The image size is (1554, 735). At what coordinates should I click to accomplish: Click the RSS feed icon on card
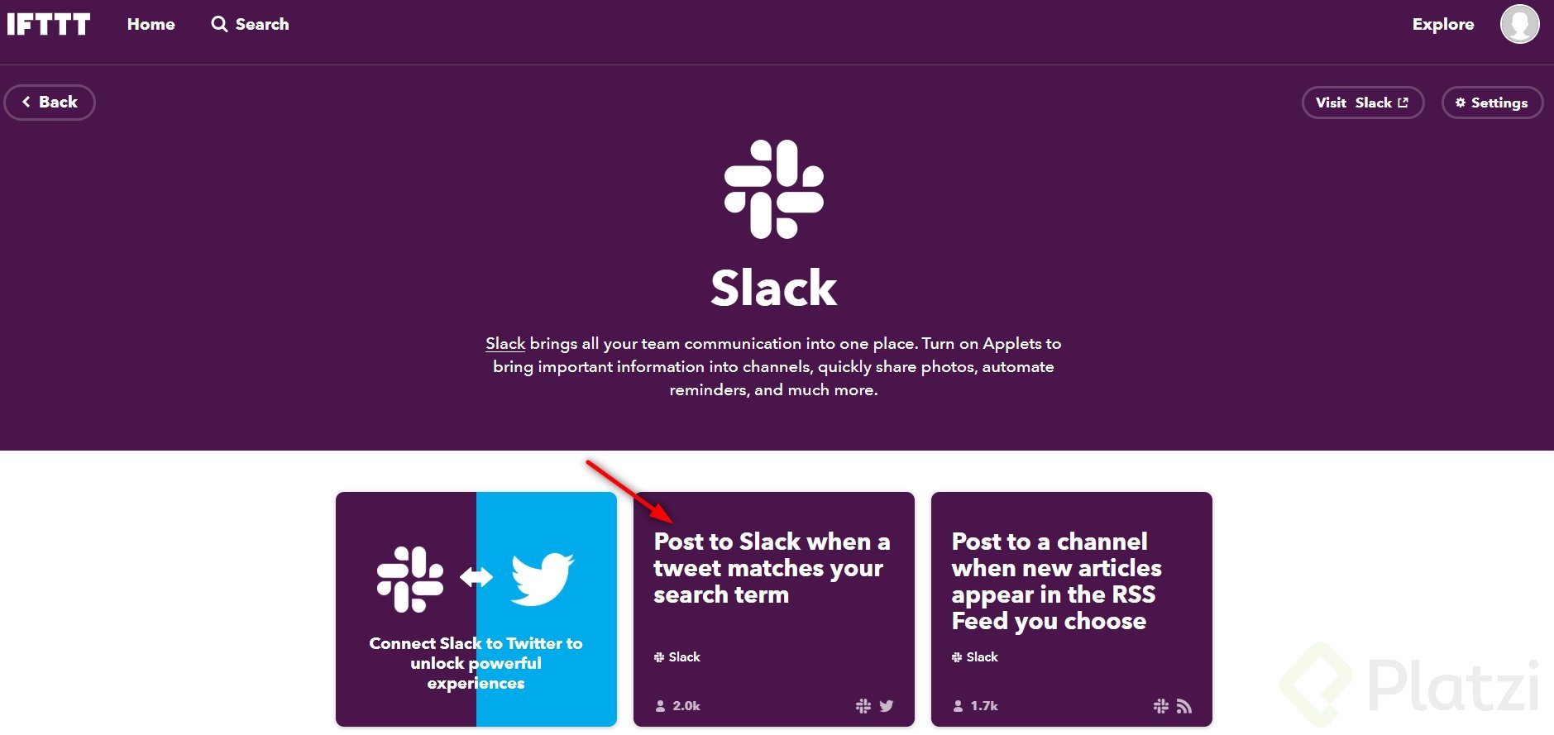tap(1184, 706)
